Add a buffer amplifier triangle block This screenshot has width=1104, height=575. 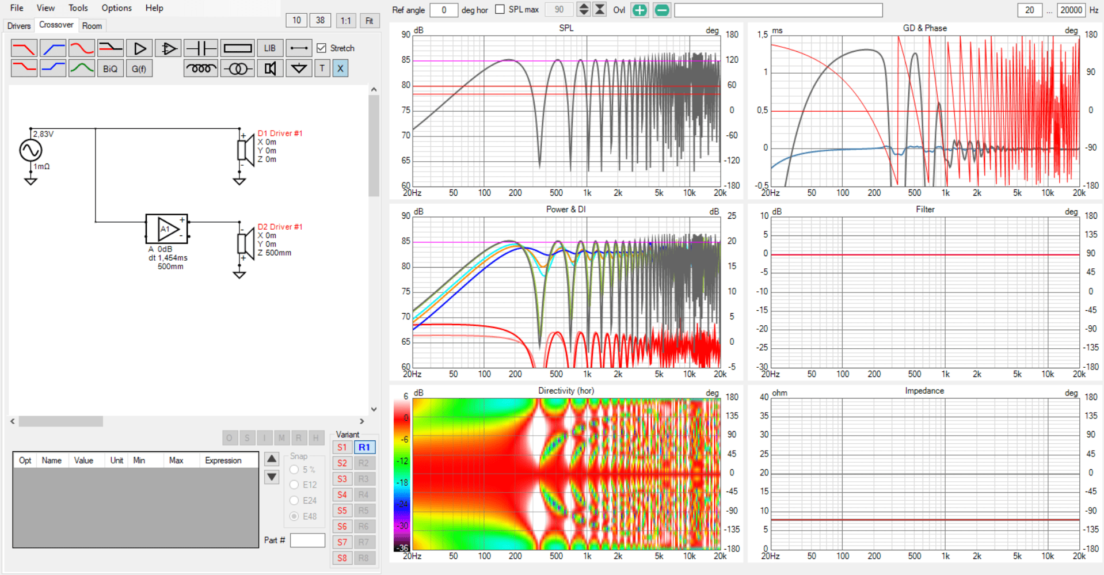coord(139,48)
